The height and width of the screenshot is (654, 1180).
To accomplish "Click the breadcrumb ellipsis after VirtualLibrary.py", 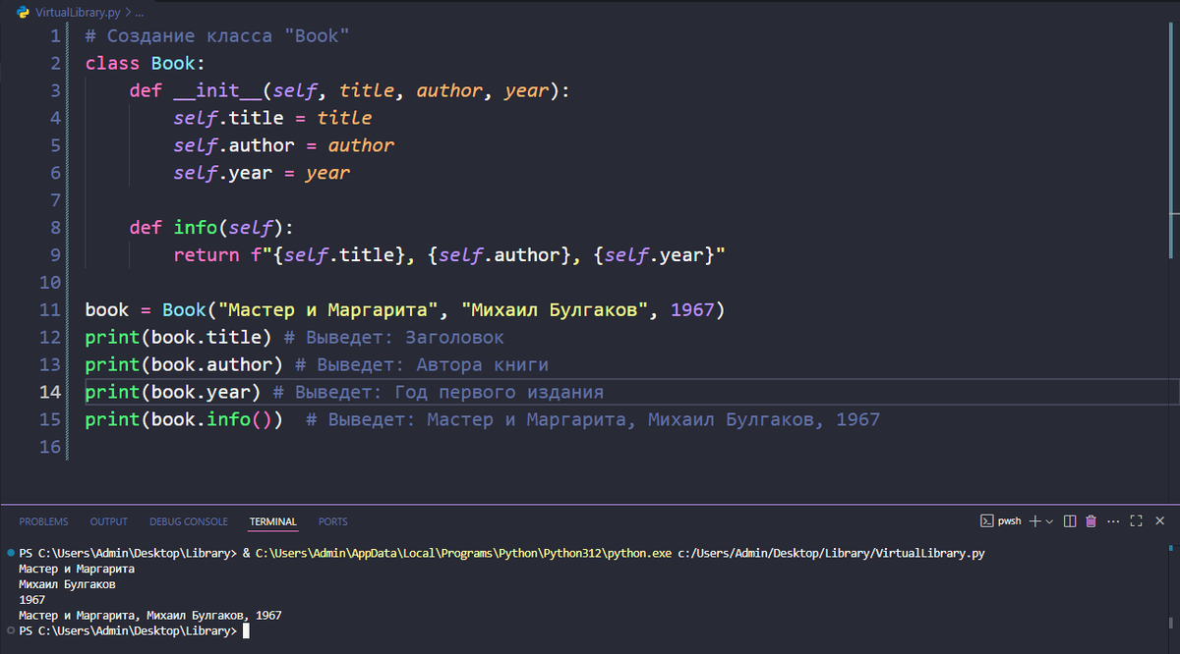I will [138, 13].
